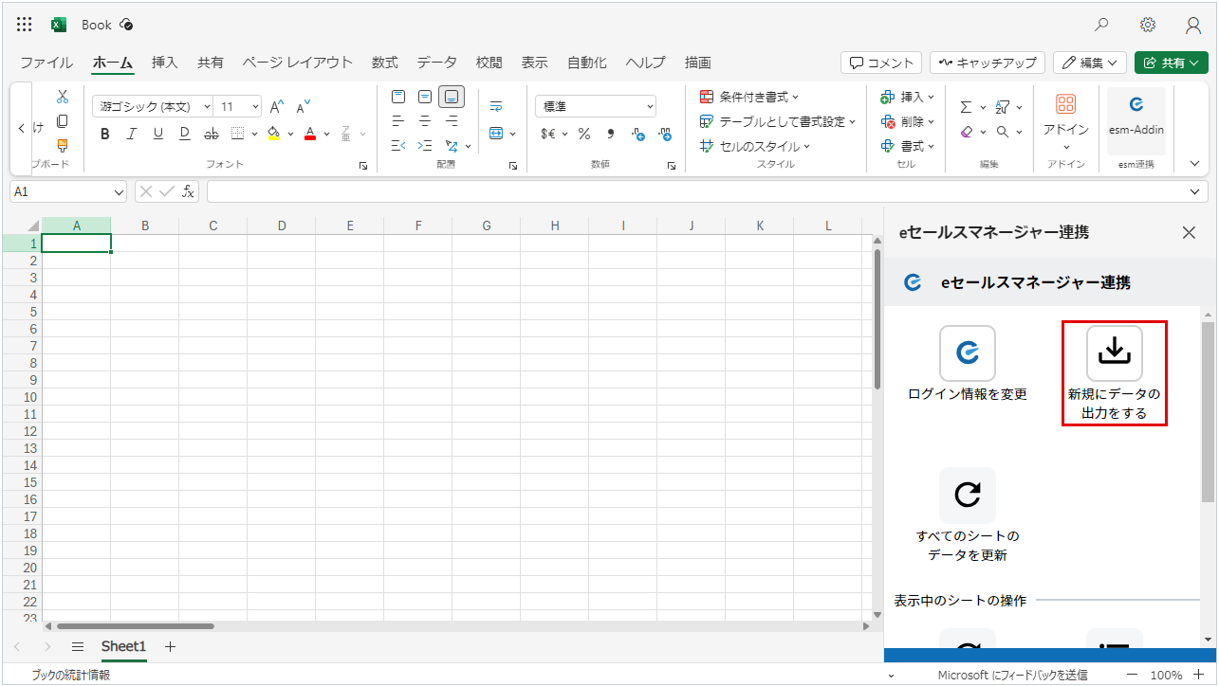
Task: Toggle underline formatting
Action: [x=158, y=134]
